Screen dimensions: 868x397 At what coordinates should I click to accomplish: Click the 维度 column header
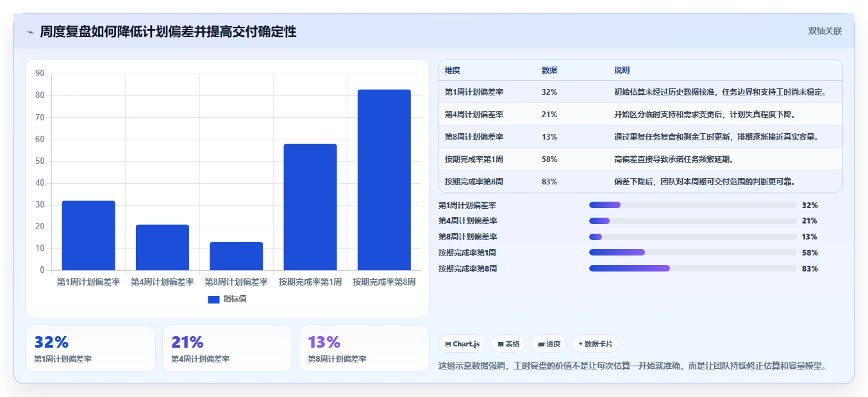(x=453, y=70)
